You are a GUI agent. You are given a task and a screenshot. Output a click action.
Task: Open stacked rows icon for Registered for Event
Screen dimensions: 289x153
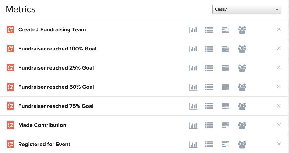(225, 144)
